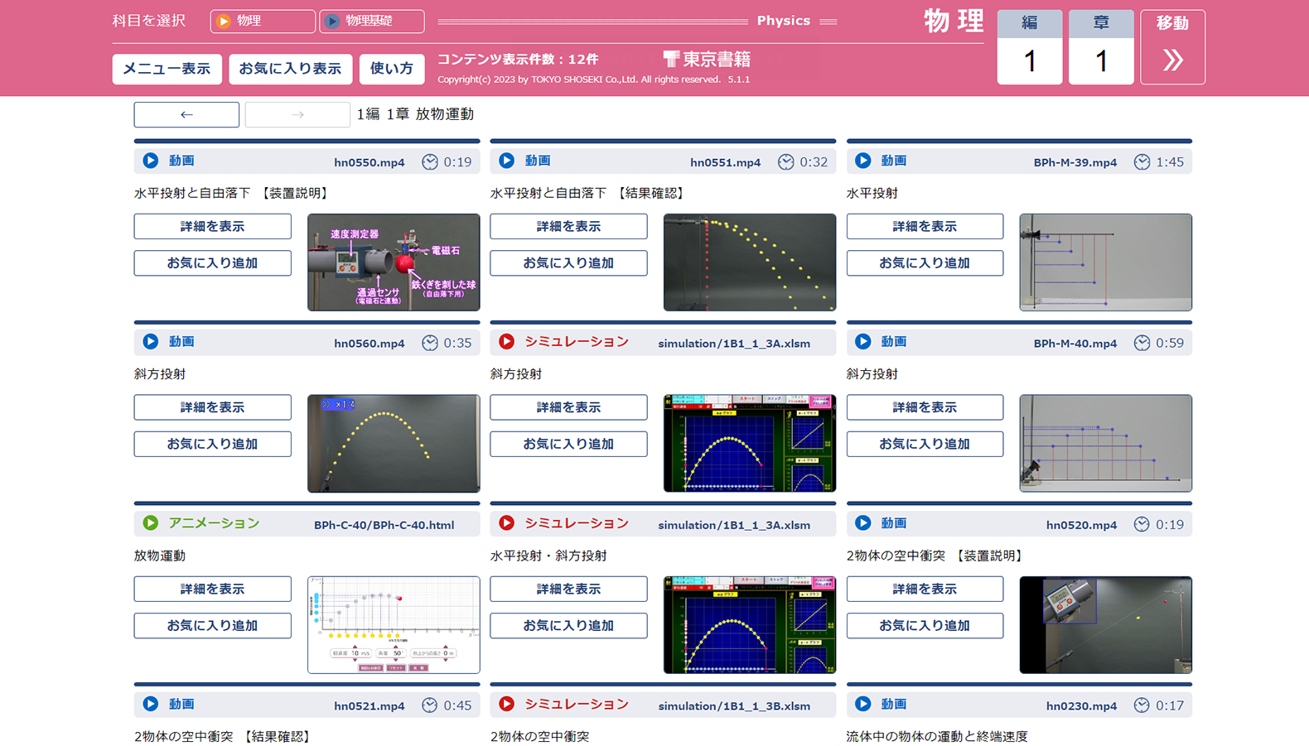The width and height of the screenshot is (1309, 746).
Task: Click the play icon for hn0230.mp4
Action: coord(863,704)
